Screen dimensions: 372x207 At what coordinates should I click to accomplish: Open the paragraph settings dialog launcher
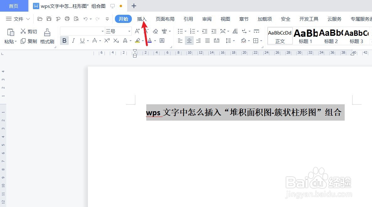[x=262, y=47]
